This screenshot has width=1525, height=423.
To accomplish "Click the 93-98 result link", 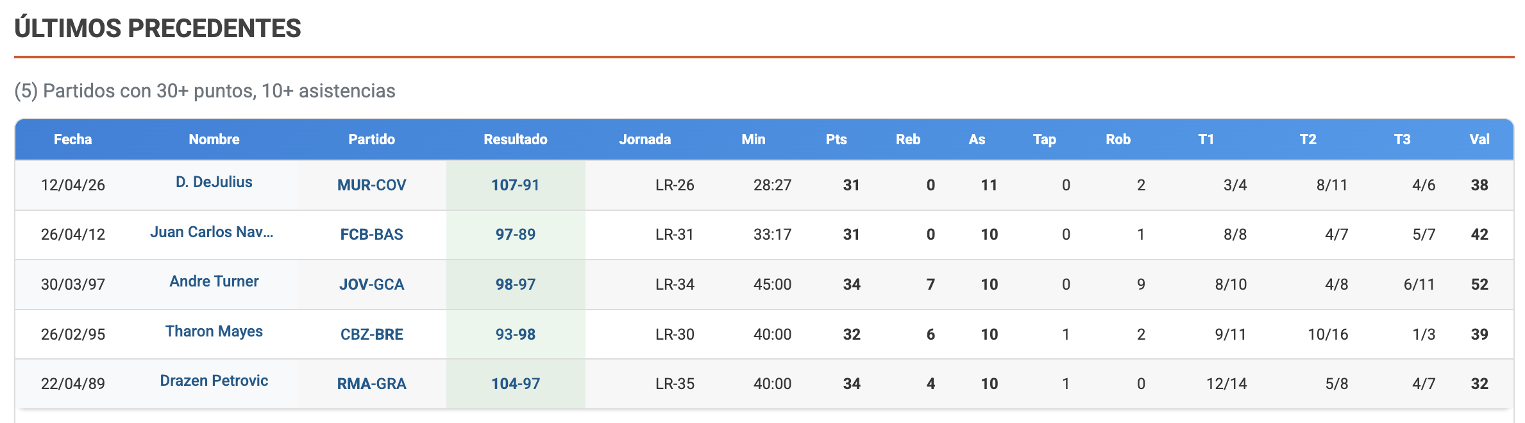I will pyautogui.click(x=515, y=335).
